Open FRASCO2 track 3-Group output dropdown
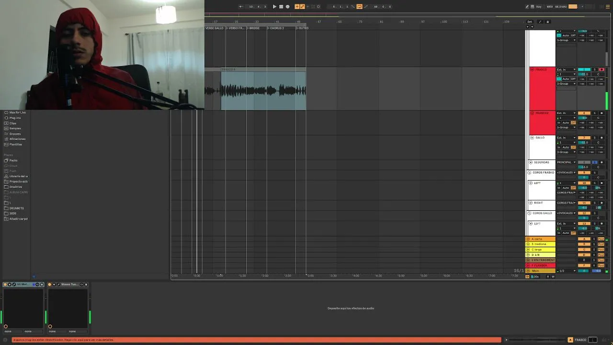This screenshot has height=345, width=613. (566, 127)
